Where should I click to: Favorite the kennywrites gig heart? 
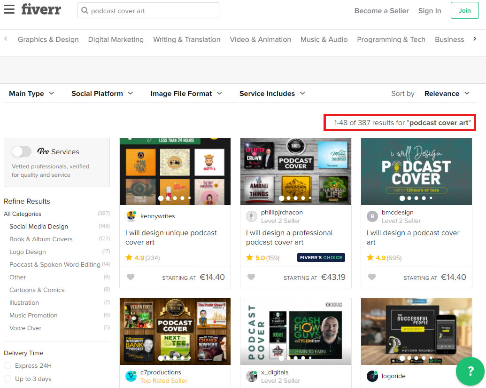[131, 277]
